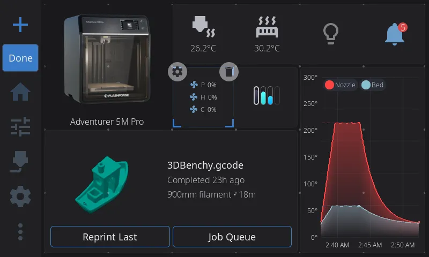Click the Completed 23h ago text
This screenshot has width=429, height=257.
coord(206,180)
